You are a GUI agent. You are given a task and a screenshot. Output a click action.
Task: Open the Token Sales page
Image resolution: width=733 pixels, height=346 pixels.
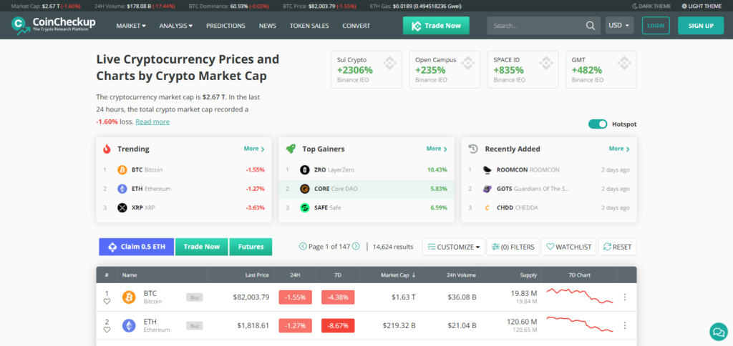click(x=309, y=26)
